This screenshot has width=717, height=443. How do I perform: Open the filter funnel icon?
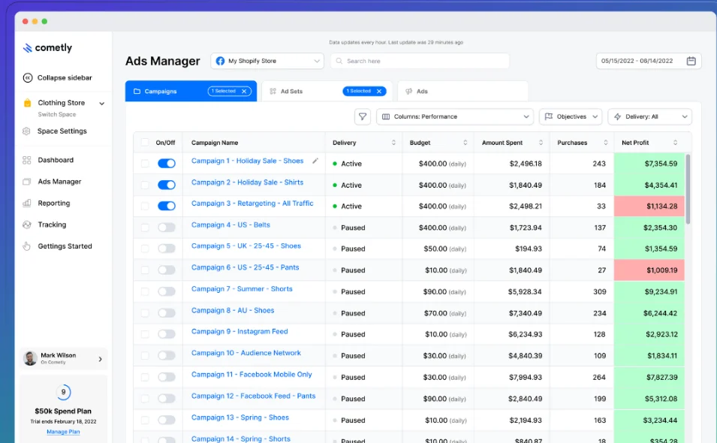362,116
